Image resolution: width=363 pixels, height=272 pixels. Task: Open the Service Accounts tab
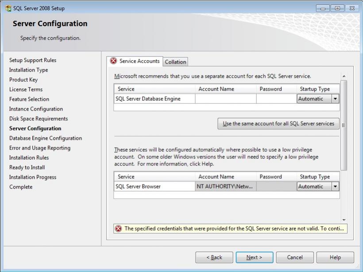coord(135,61)
